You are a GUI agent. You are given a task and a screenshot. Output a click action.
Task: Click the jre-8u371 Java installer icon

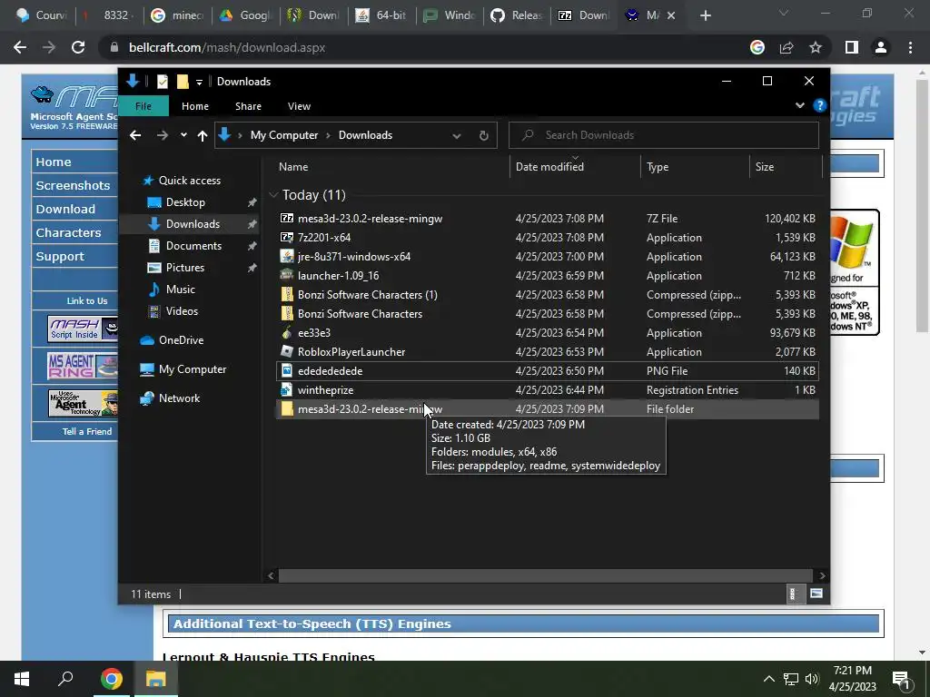point(286,256)
